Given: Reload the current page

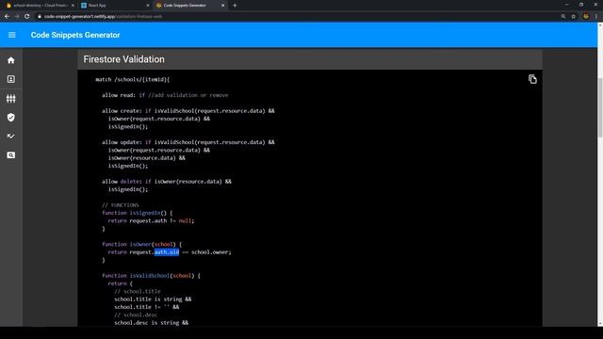Looking at the screenshot, I should tap(27, 17).
